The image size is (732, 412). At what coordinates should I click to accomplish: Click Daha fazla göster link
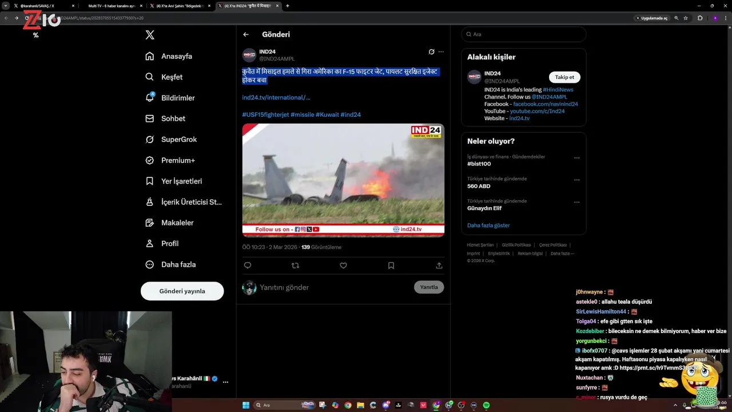pos(488,225)
